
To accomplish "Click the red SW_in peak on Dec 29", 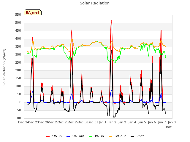I will coord(72,30).
